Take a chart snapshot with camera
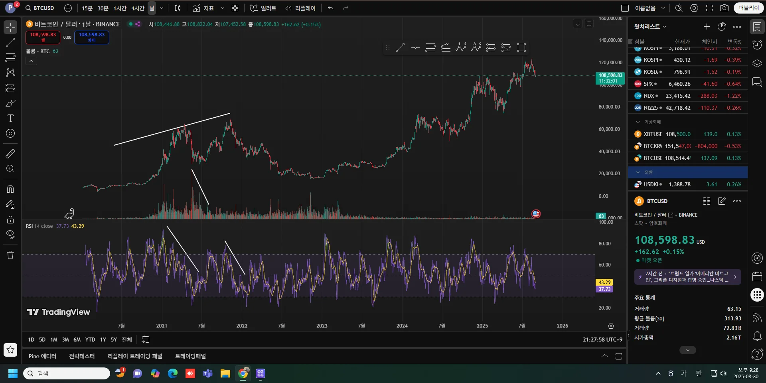The height and width of the screenshot is (383, 766). click(725, 8)
